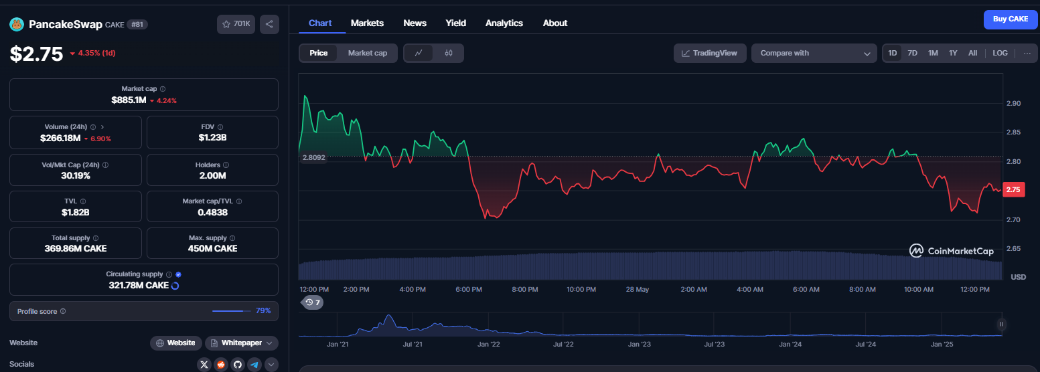Click the share icon beside watchlist star

(x=269, y=24)
